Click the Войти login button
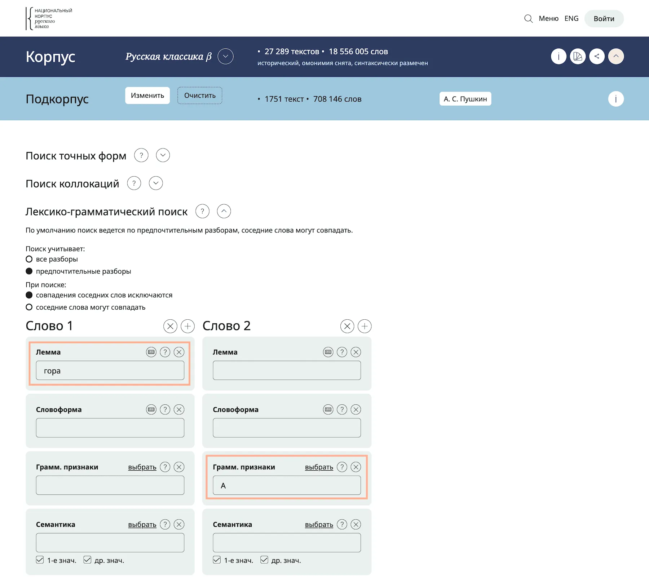 (604, 19)
